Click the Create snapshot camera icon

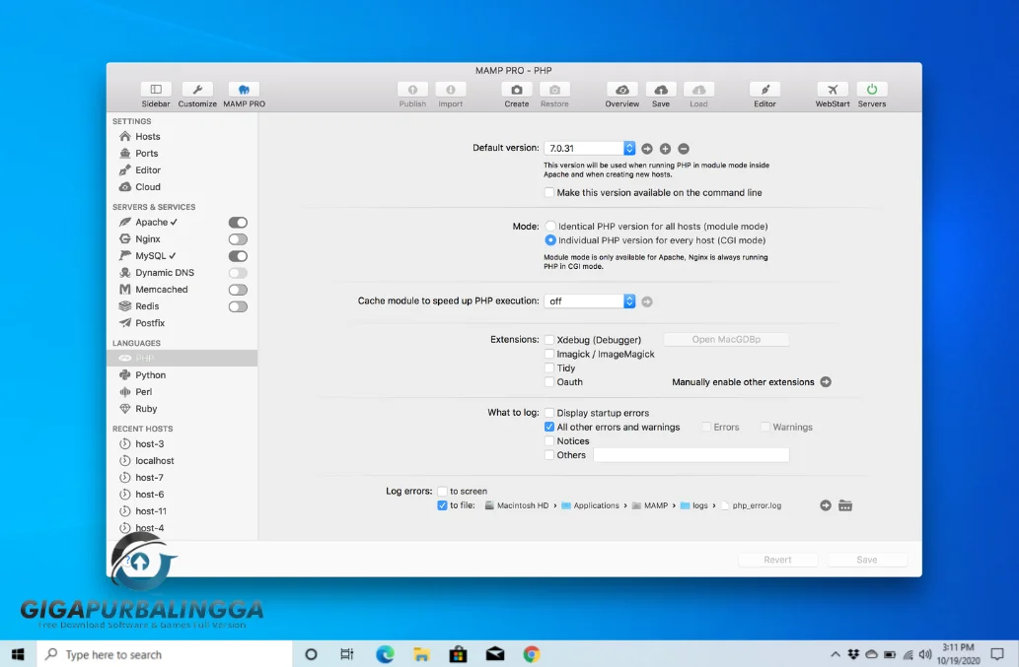516,90
